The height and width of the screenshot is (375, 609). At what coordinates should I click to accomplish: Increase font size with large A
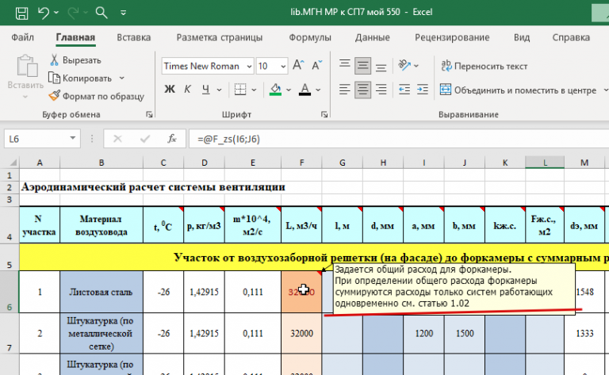click(298, 65)
